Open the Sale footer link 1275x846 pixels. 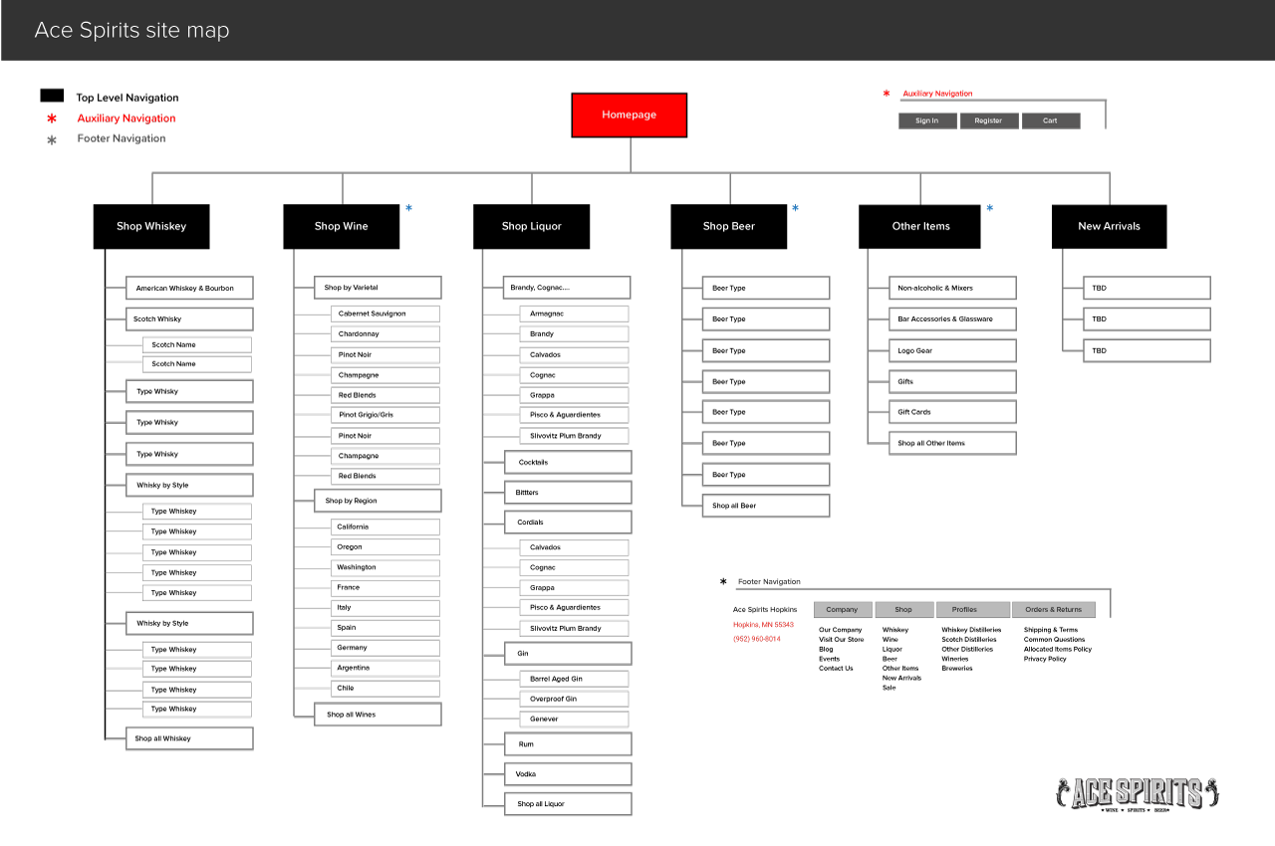pyautogui.click(x=890, y=688)
